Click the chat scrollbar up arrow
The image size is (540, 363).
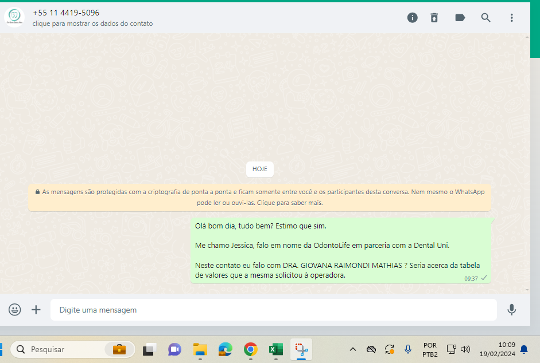tap(527, 37)
